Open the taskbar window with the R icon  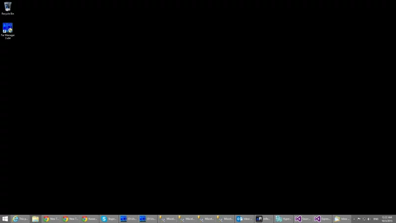point(264,219)
